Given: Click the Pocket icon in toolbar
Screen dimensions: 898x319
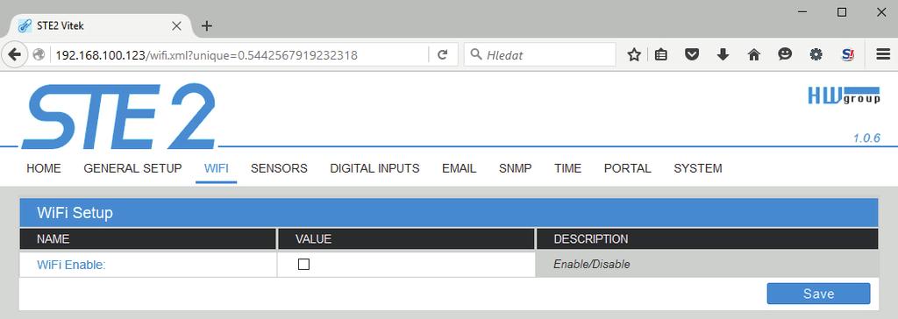Looking at the screenshot, I should [693, 55].
